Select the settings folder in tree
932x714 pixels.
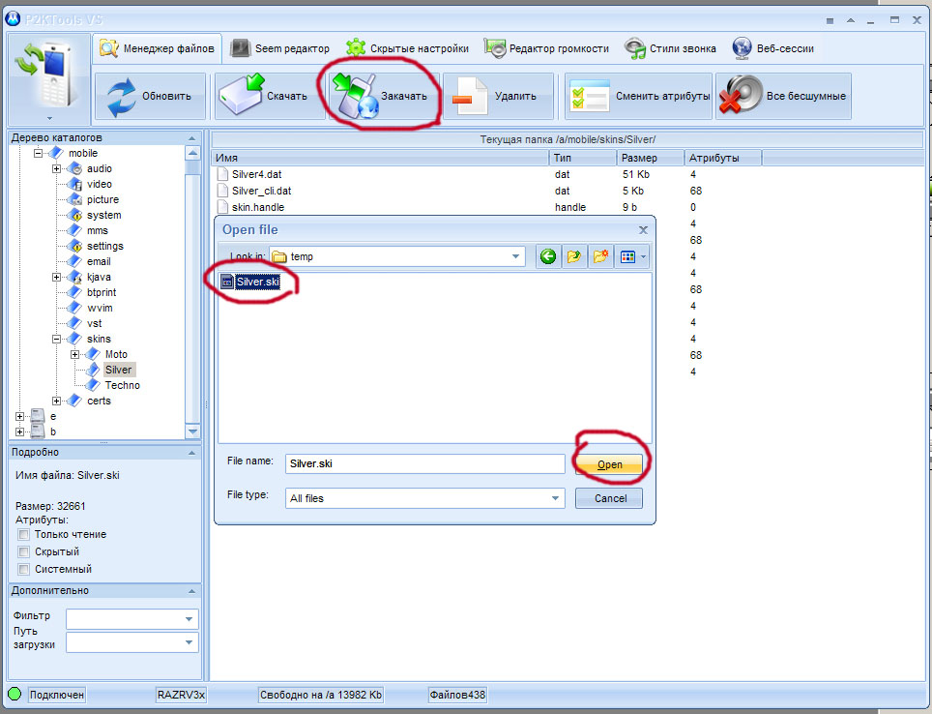coord(105,246)
